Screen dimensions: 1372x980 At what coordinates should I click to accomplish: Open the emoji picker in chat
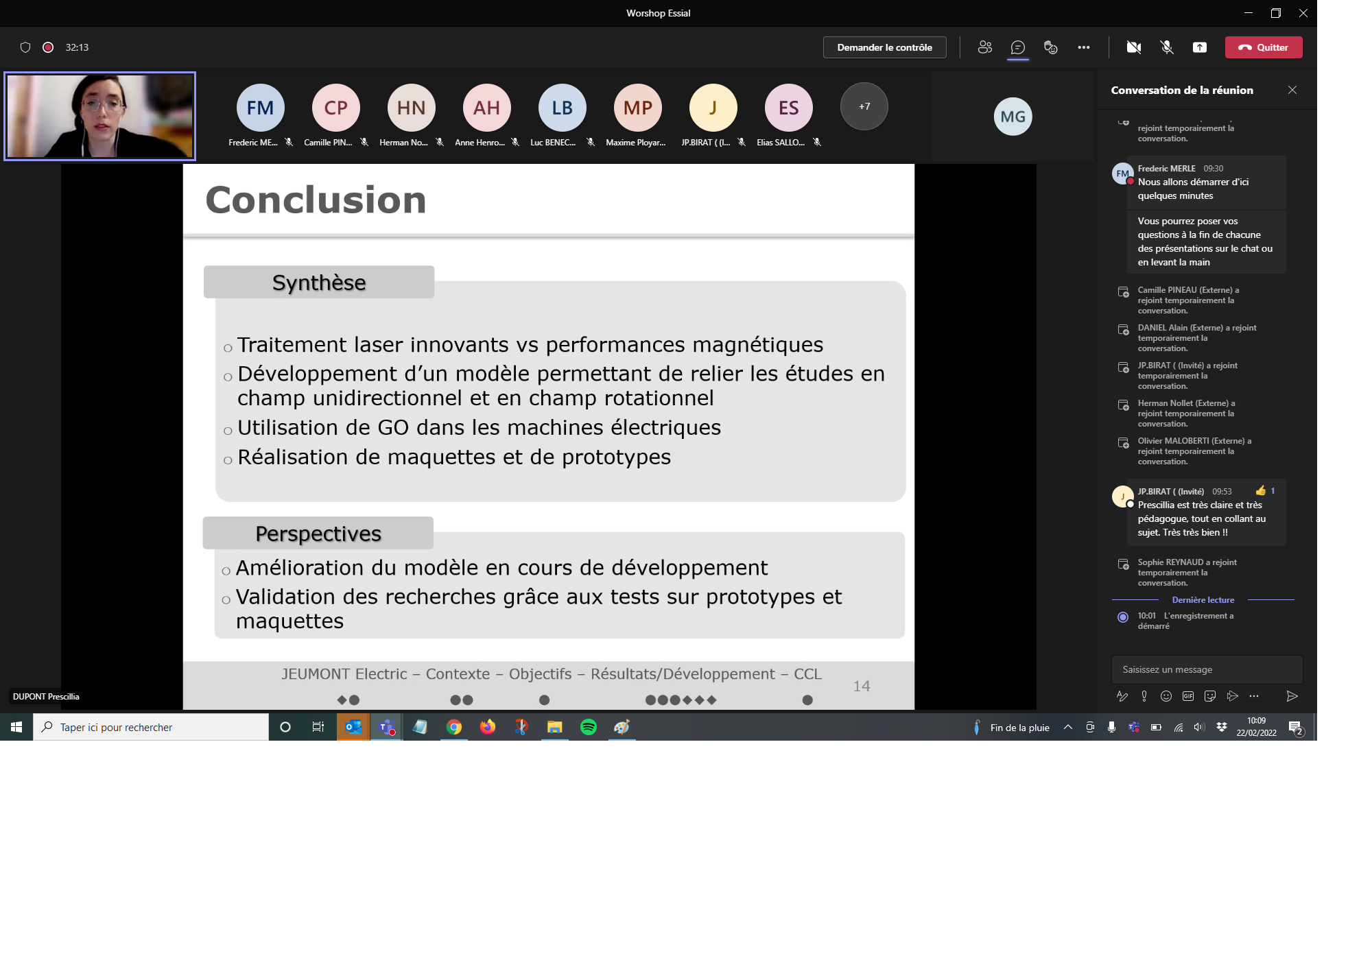(x=1166, y=696)
